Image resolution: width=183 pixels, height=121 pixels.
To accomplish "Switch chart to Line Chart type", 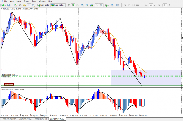I will [x=78, y=5].
